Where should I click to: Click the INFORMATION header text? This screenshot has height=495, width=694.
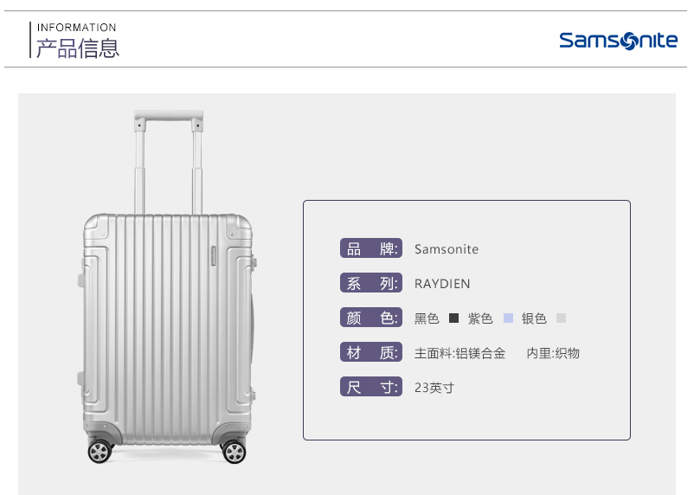pyautogui.click(x=76, y=28)
